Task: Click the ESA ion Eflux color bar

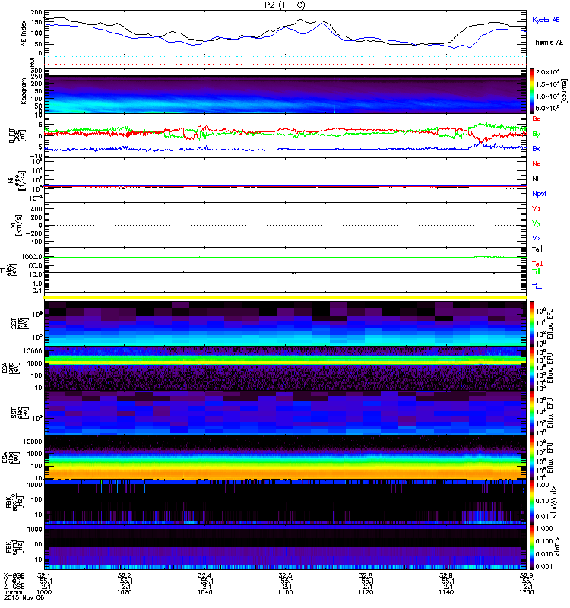Action: 532,369
